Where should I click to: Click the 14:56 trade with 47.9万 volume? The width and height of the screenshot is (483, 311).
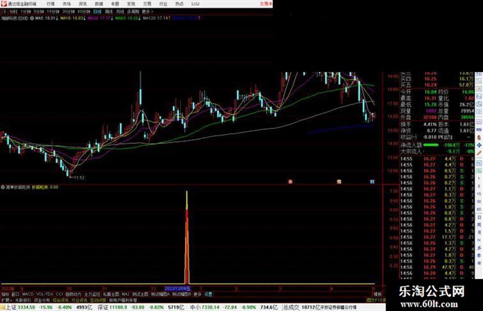pyautogui.click(x=438, y=267)
